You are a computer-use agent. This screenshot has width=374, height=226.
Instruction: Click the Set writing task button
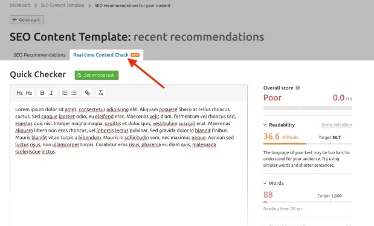point(97,75)
